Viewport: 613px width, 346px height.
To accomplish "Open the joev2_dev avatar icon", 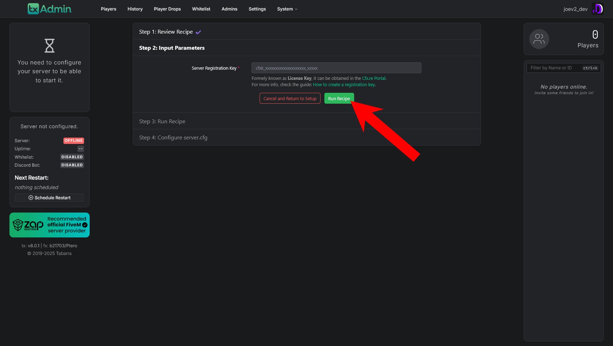I will [x=598, y=9].
